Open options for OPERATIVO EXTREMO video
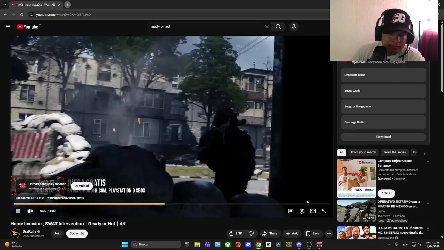 (x=428, y=202)
